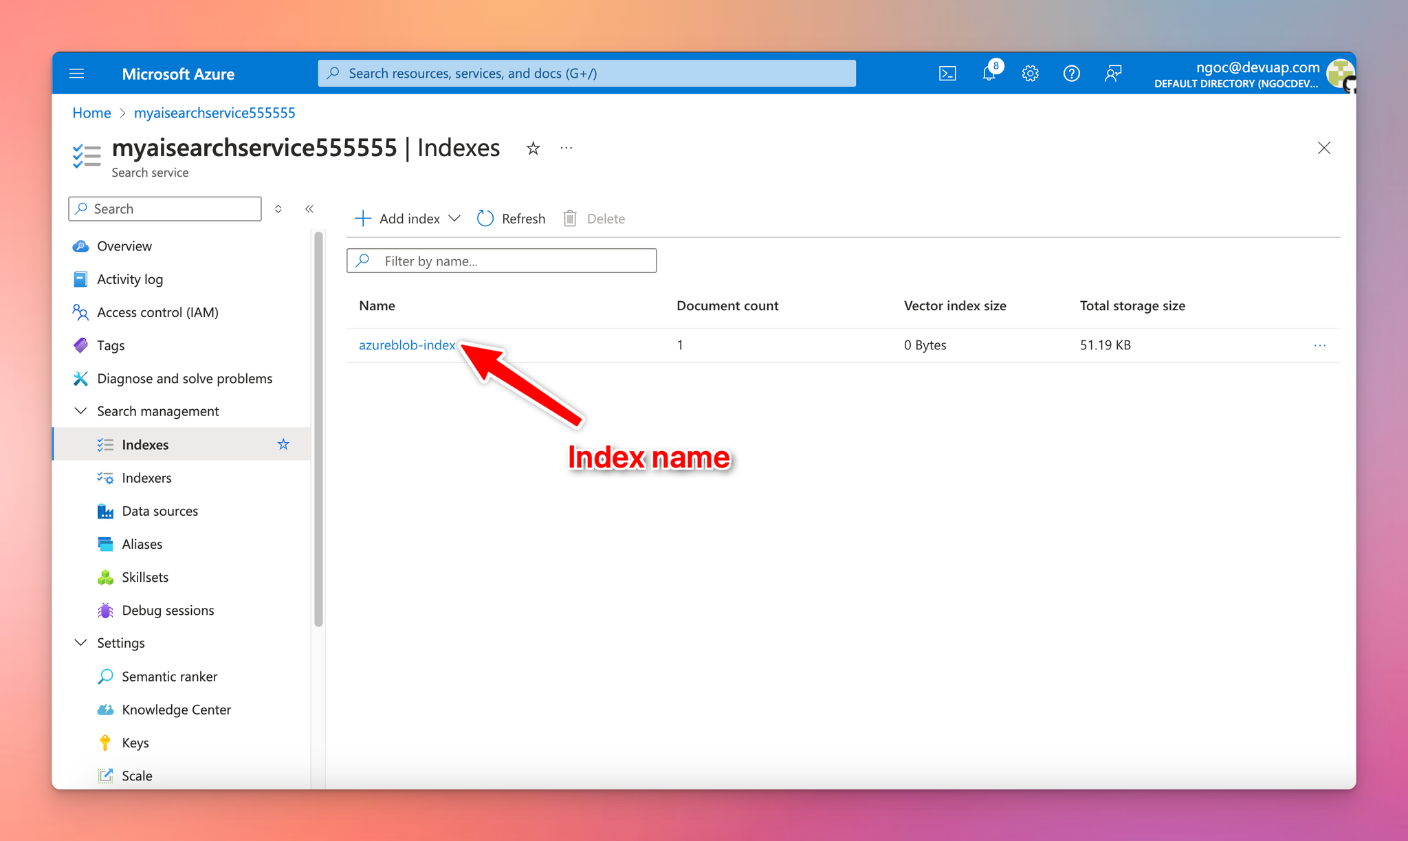Click the 51.19 KB storage value

tap(1105, 345)
